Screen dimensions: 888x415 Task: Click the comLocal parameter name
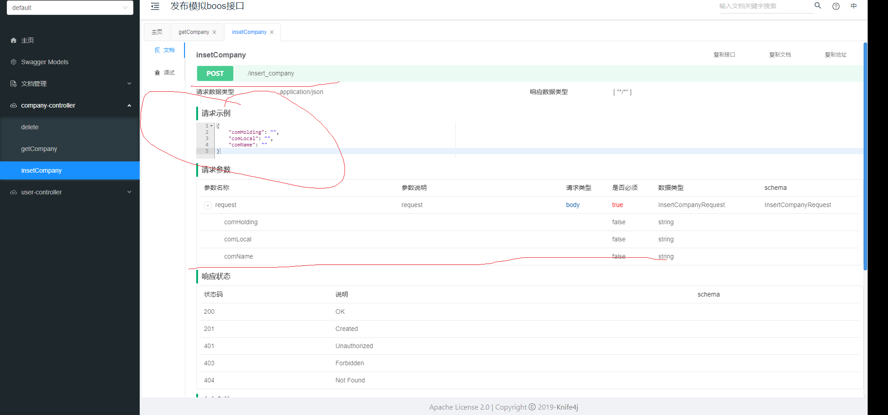click(x=238, y=239)
